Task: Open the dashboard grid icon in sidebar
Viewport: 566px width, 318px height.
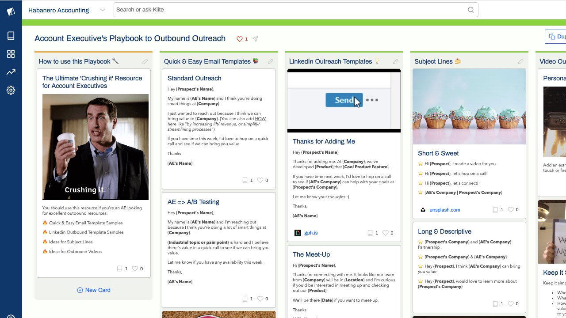Action: [x=11, y=54]
